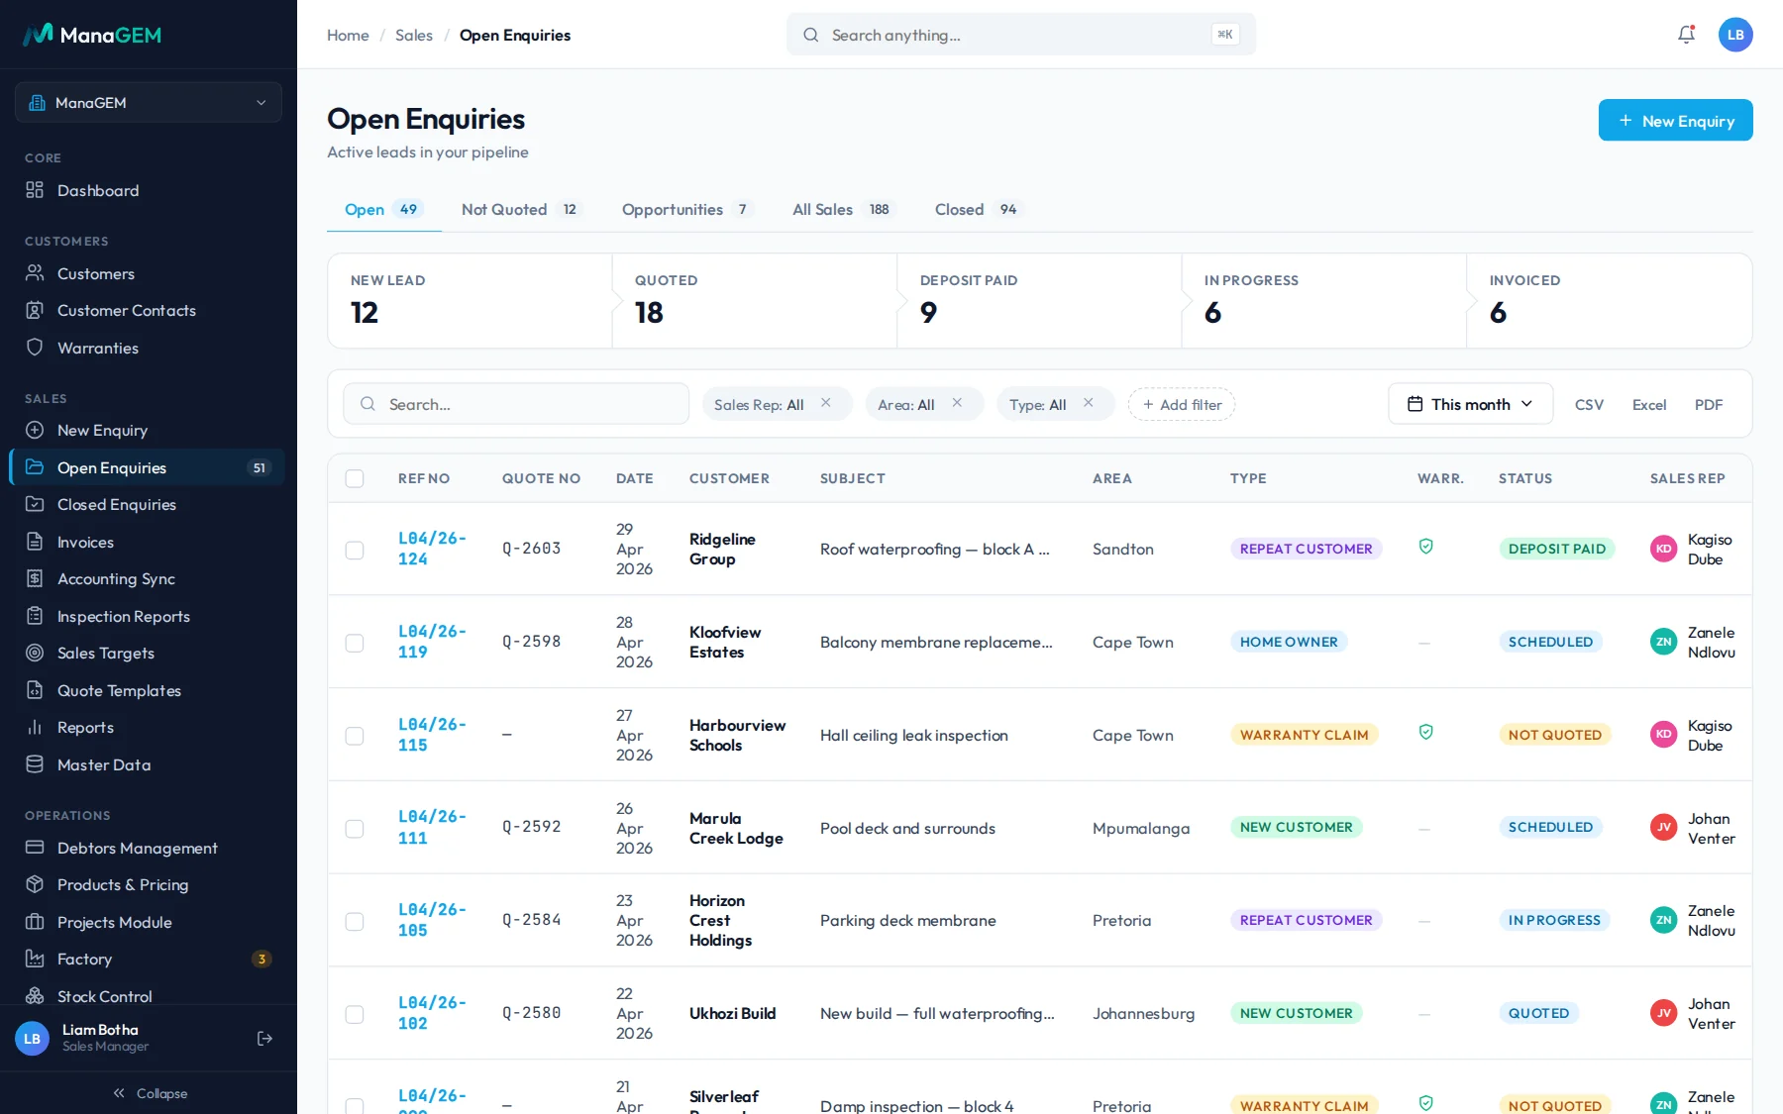Expand the ManaGEM company selector dropdown
1783x1114 pixels.
(149, 103)
